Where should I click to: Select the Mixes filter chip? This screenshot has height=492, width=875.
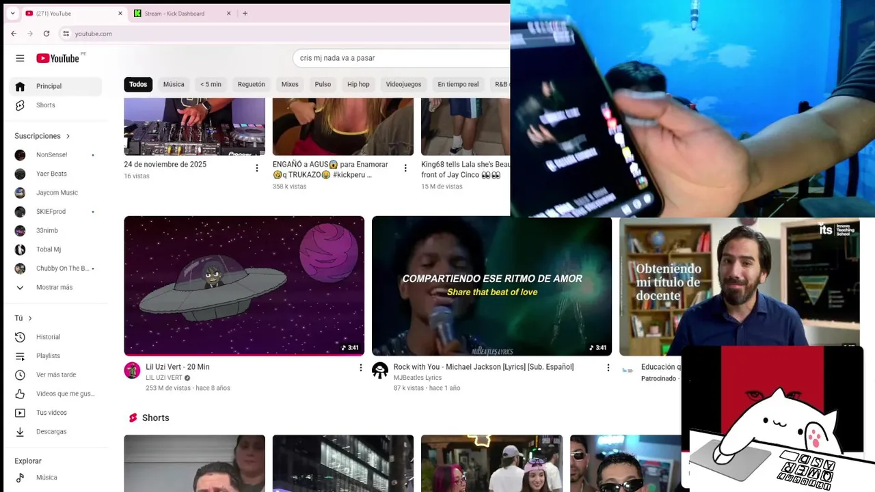[290, 84]
